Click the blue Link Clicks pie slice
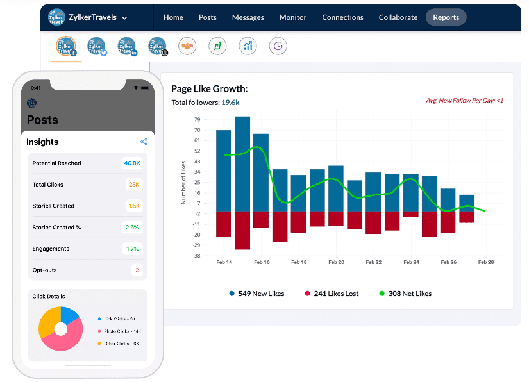This screenshot has height=382, width=529. coord(69,315)
